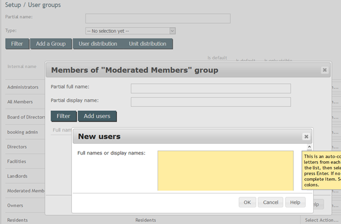Screen dimensions: 341x224
Task: Open User distribution
Action: pos(98,44)
